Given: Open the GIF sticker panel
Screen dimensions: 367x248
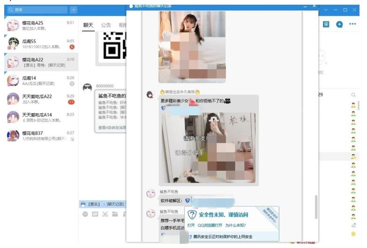Looking at the screenshot, I should (x=95, y=214).
